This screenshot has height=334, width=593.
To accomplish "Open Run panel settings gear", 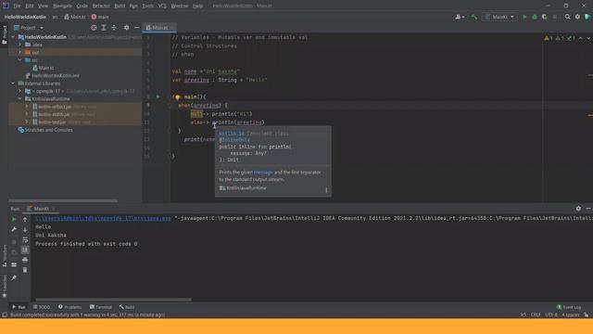I will point(578,209).
